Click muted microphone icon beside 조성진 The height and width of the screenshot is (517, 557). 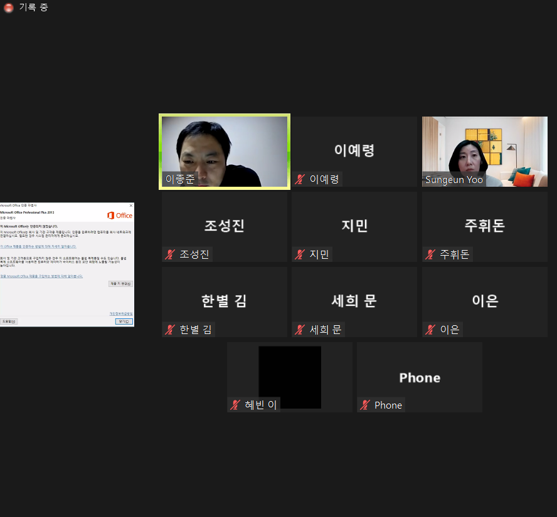pos(169,254)
